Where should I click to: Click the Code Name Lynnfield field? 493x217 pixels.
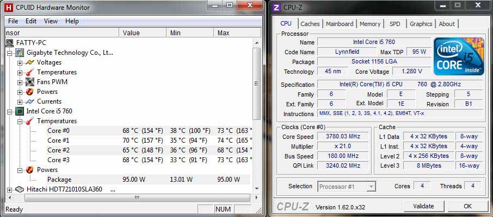347,52
